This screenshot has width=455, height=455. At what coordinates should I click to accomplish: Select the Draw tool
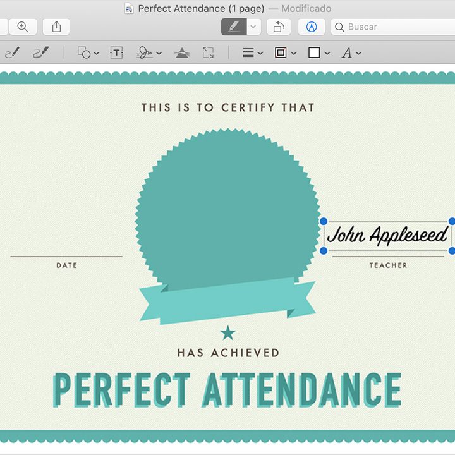tap(42, 53)
